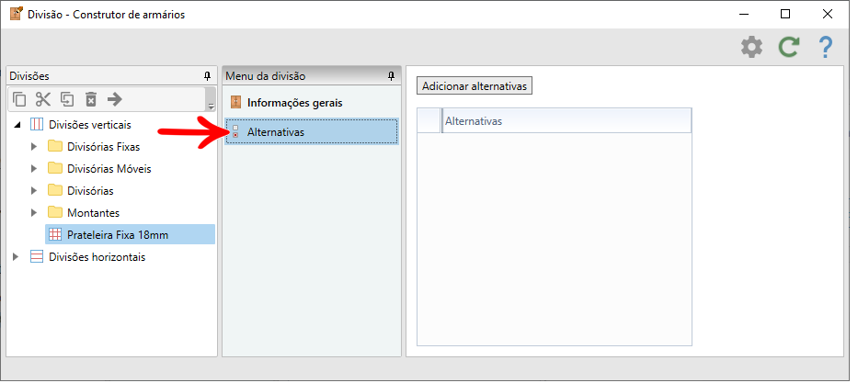This screenshot has width=858, height=383.
Task: Click the Alternativas column header
Action: click(566, 120)
